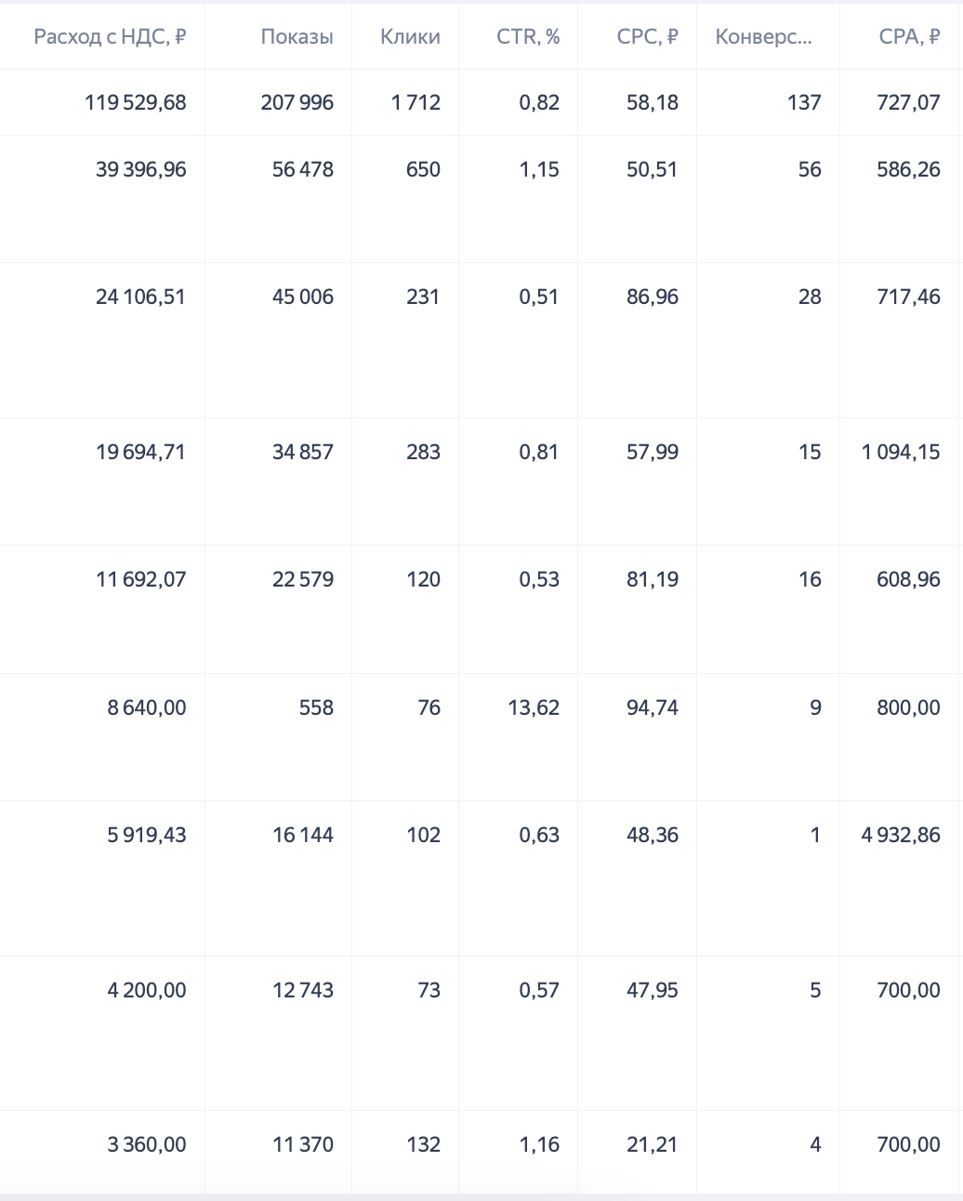Select the CPA cell 1 094,15

(901, 452)
